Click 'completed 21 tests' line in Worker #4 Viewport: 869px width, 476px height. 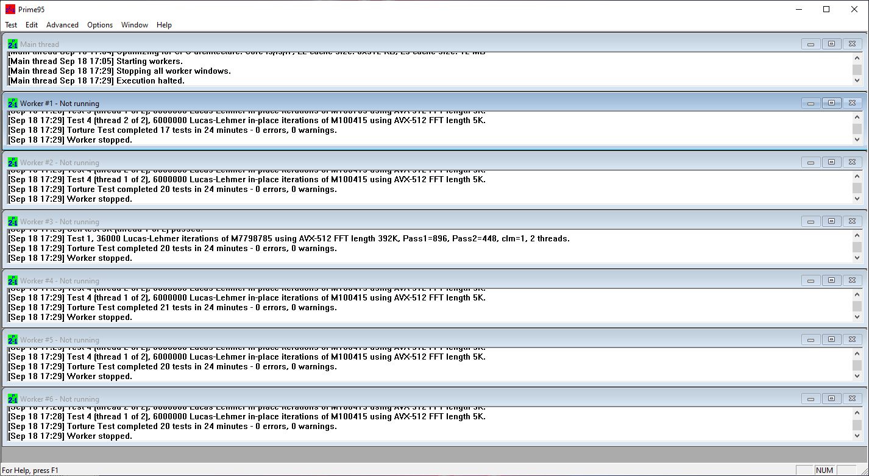[172, 307]
